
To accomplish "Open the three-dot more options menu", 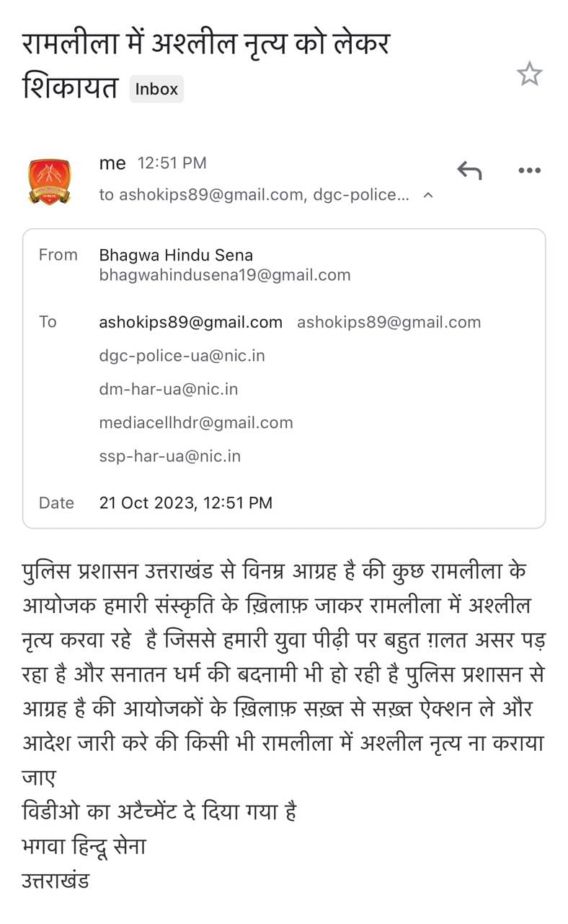I will coord(529,170).
